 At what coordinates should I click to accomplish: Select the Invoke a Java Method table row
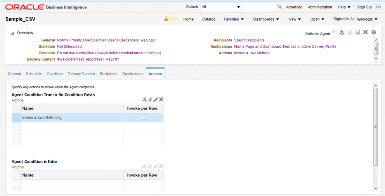[x=88, y=118]
